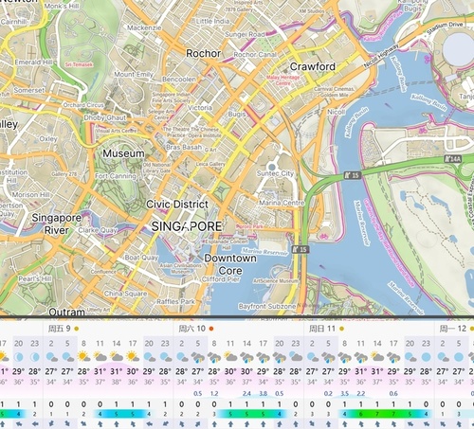
Task: Click the Suntec City map label
Action: point(275,173)
